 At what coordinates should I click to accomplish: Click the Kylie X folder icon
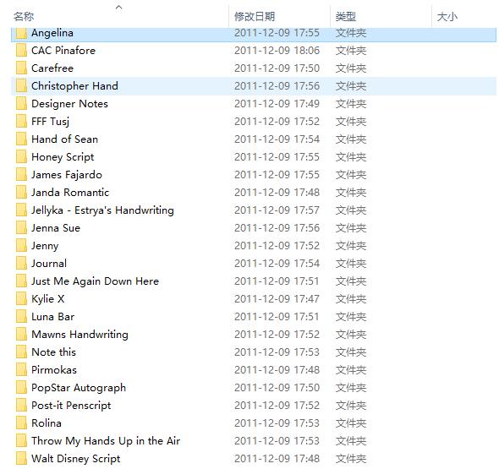pyautogui.click(x=21, y=299)
